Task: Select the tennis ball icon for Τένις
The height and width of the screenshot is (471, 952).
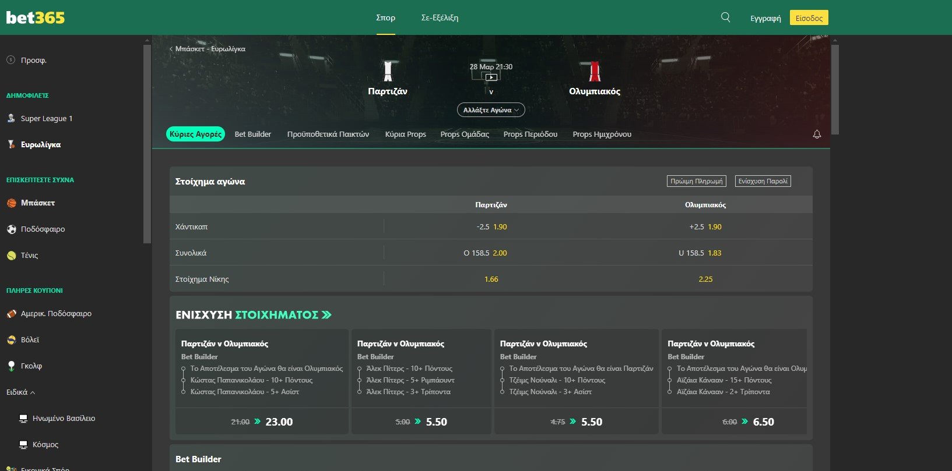Action: tap(12, 256)
